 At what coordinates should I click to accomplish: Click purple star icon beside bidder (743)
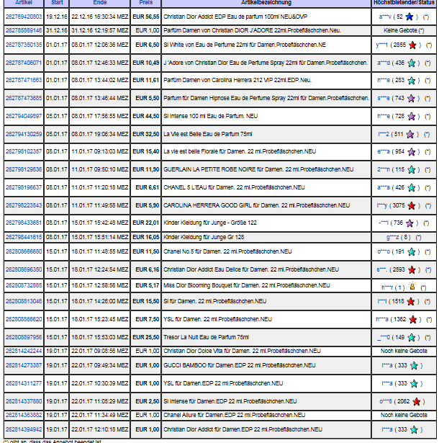point(412,98)
